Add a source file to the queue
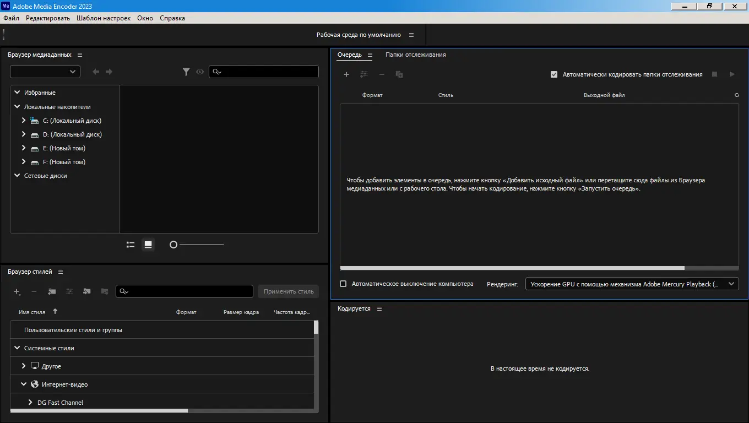 346,74
